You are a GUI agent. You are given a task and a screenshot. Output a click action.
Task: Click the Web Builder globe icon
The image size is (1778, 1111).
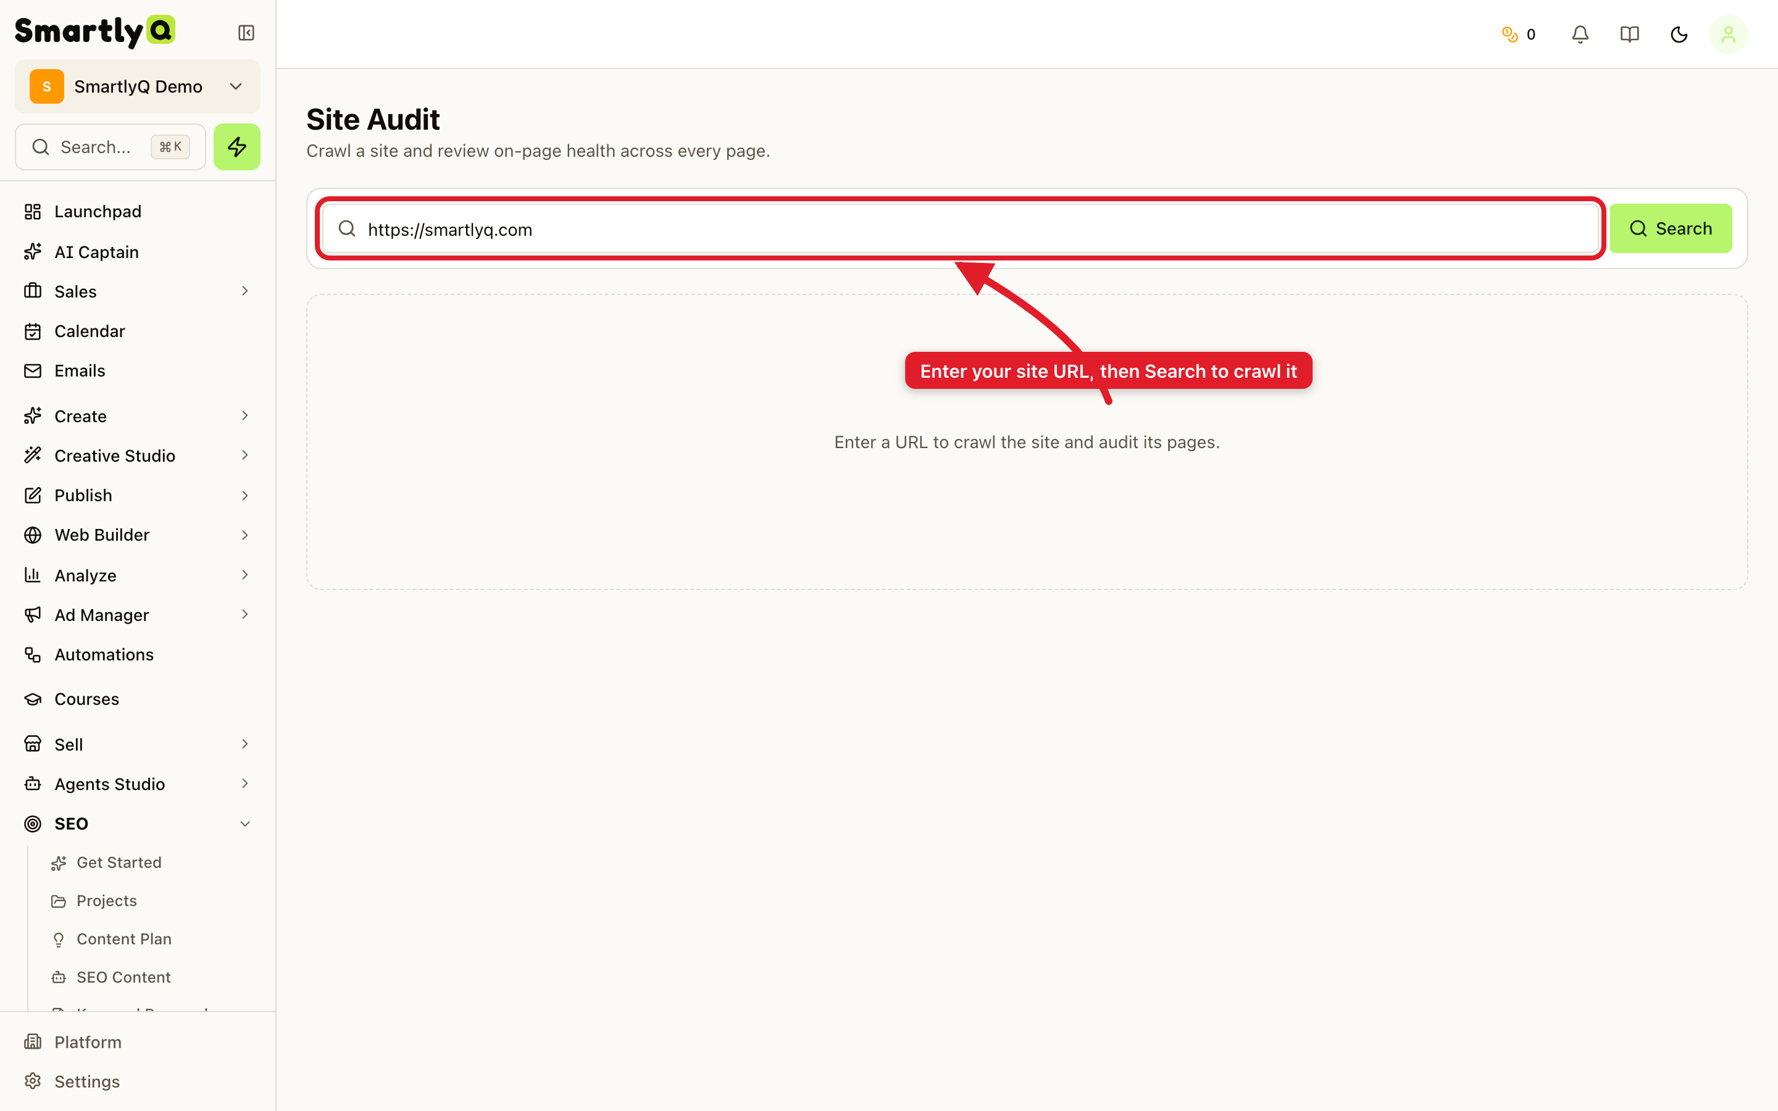tap(32, 535)
